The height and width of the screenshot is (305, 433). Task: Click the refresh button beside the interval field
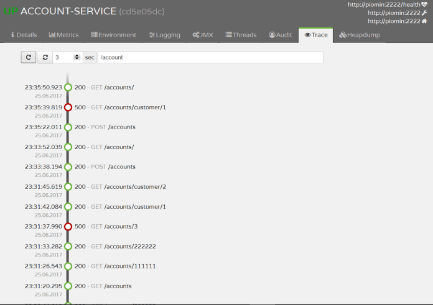[29, 57]
